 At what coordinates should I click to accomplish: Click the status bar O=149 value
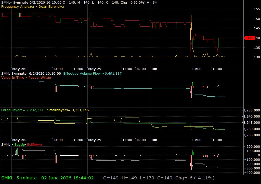point(111,178)
